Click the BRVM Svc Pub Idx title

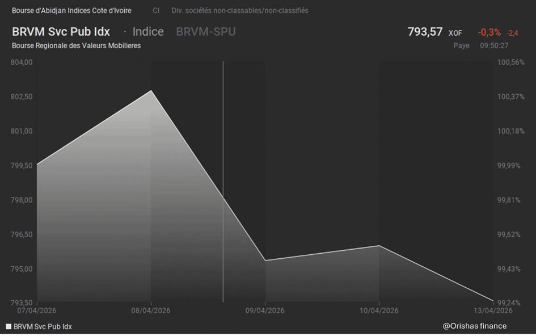click(61, 32)
